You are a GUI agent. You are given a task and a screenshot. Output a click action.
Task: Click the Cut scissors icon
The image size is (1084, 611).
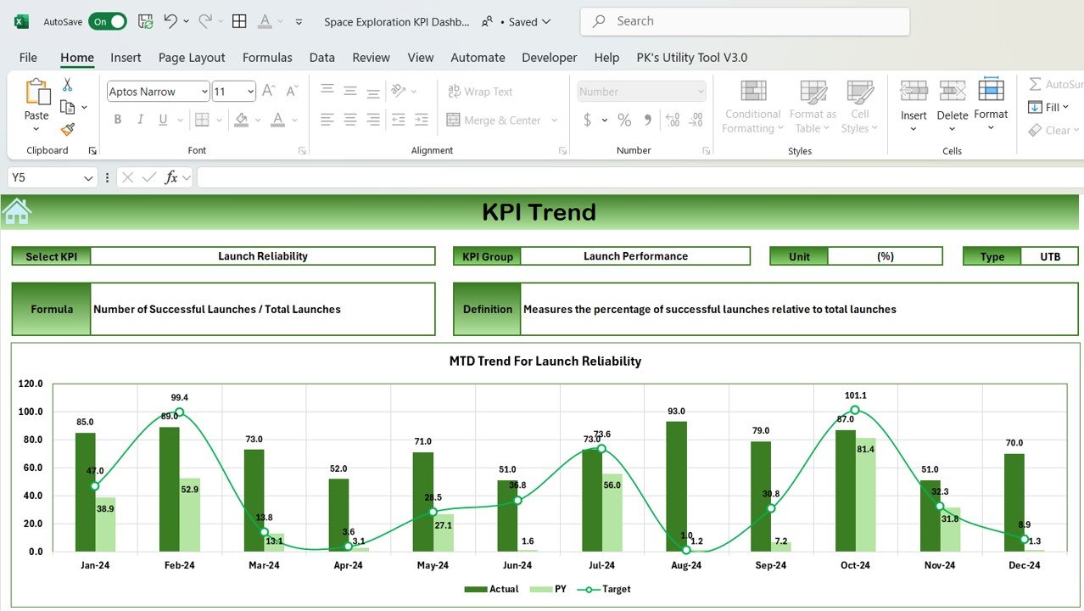[x=67, y=85]
